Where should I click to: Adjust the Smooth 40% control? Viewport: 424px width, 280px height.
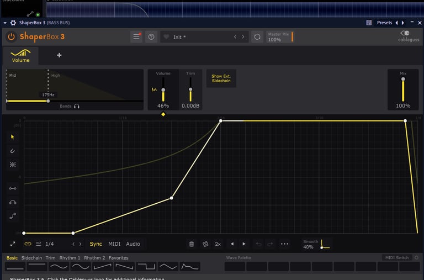[316, 244]
